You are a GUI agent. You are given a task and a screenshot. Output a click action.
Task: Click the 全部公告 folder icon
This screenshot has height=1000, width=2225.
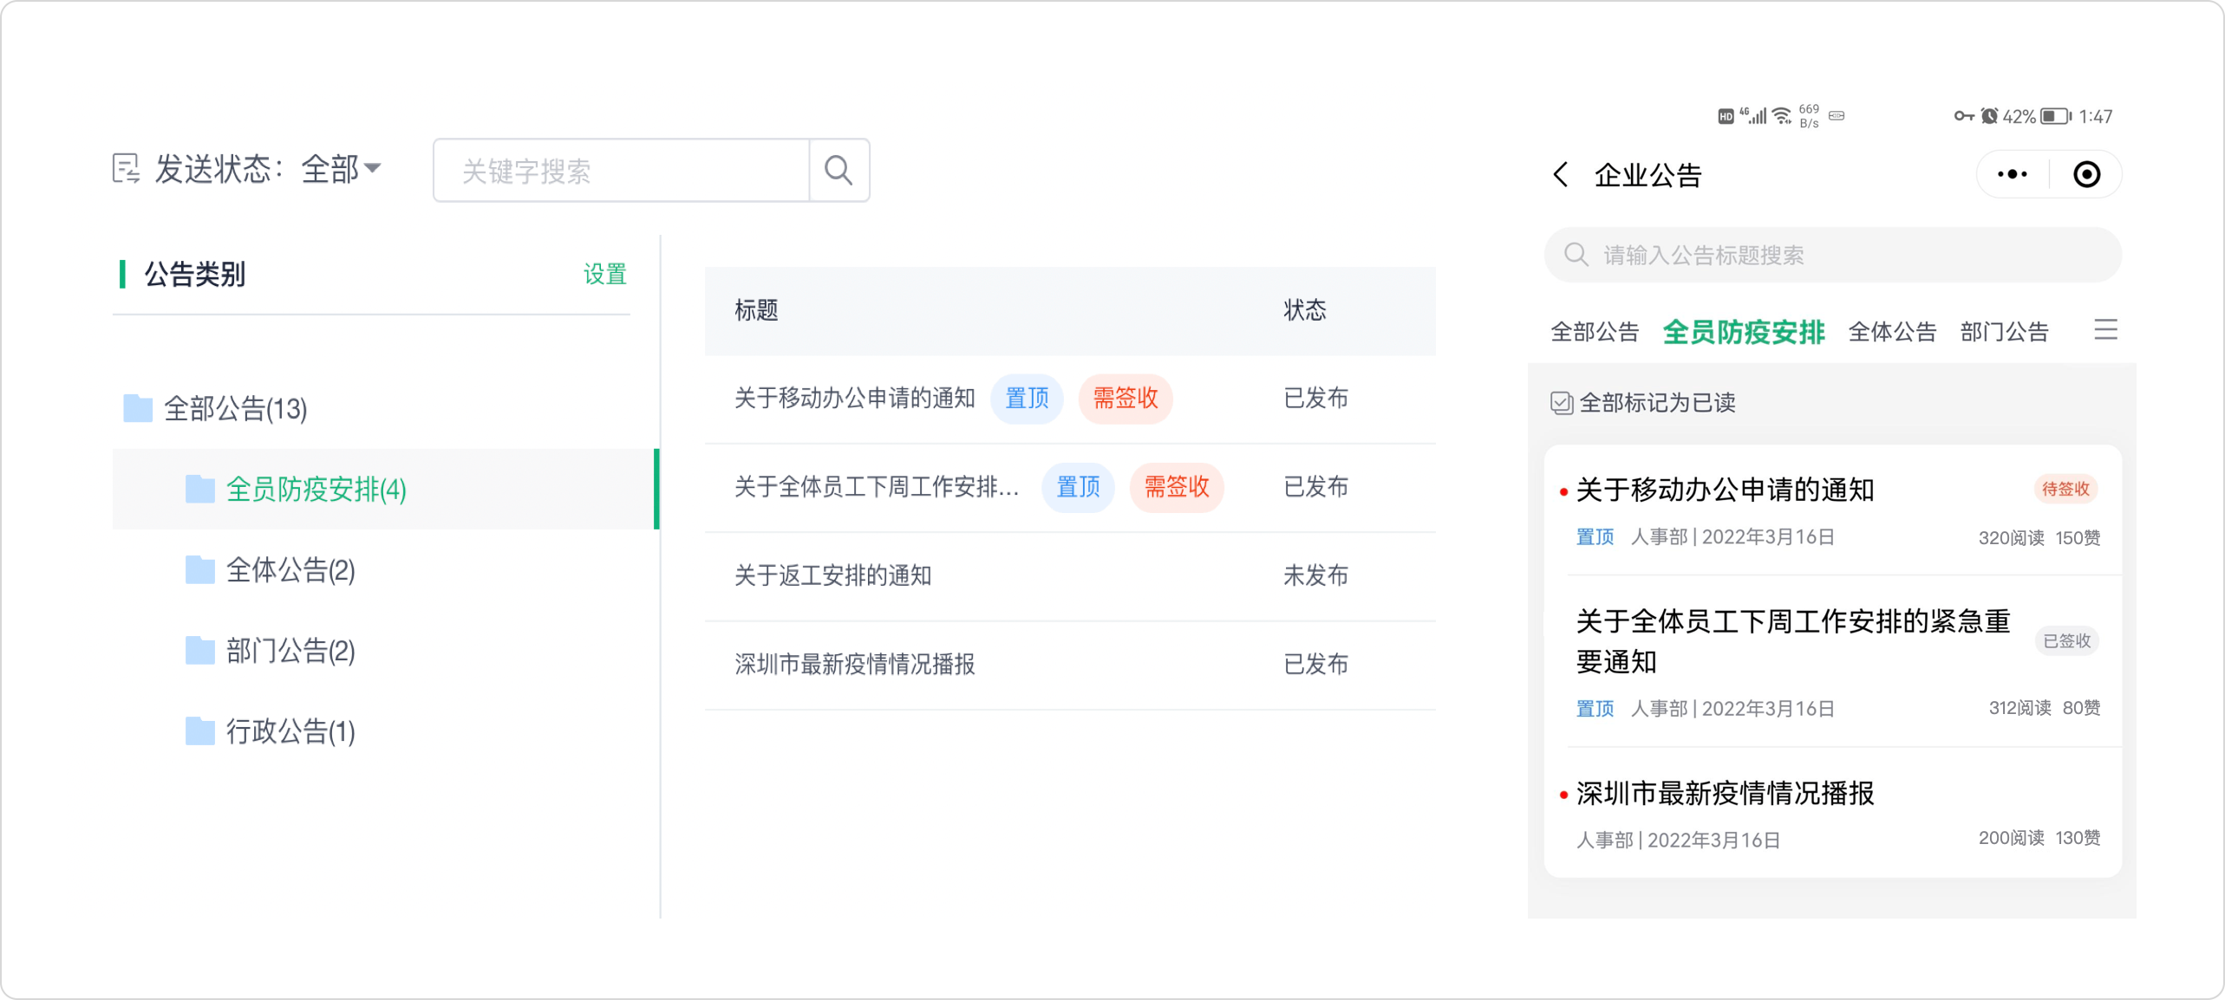138,408
